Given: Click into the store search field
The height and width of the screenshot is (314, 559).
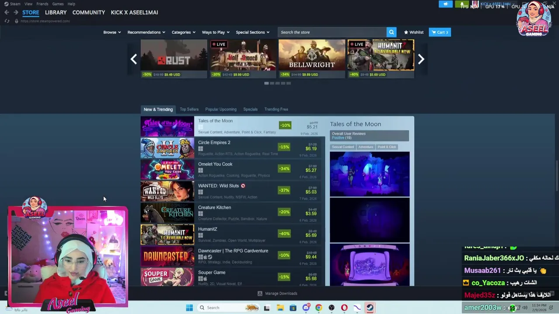Looking at the screenshot, I should click(332, 32).
